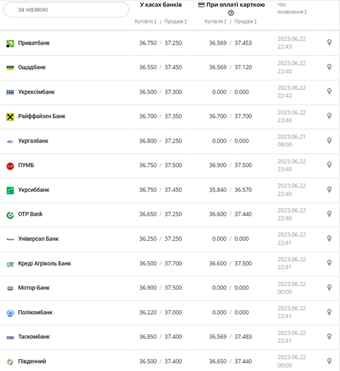Screen dimensions: 340x371
Task: Open the Укрексімбанк bank link
Action: pyautogui.click(x=36, y=92)
